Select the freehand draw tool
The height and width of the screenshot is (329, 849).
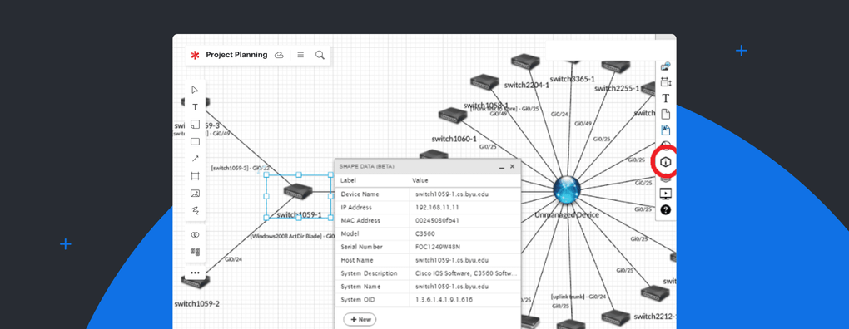point(195,210)
